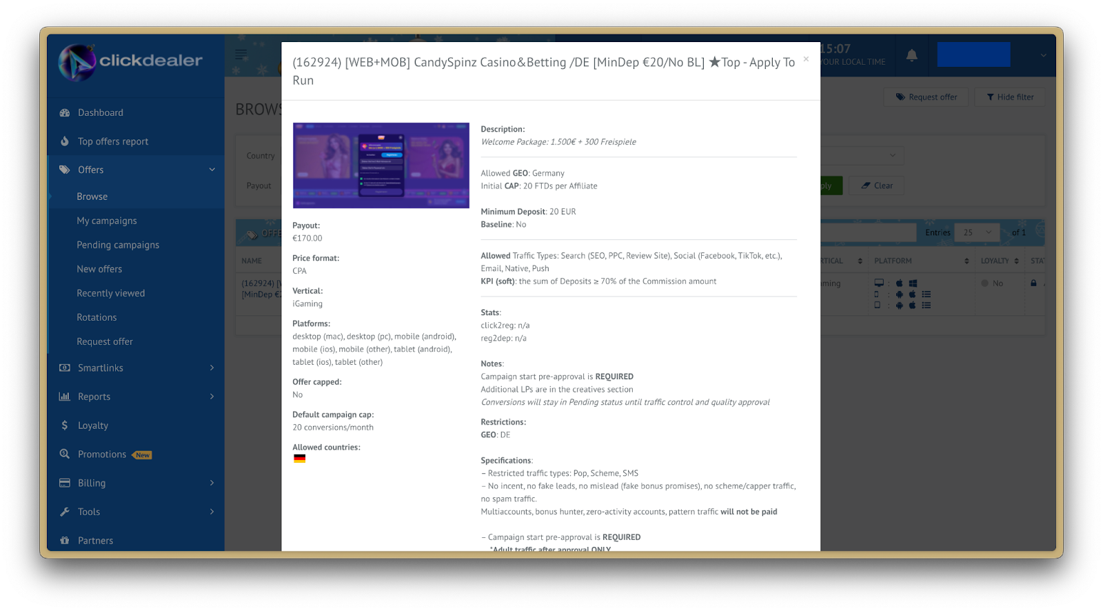The height and width of the screenshot is (611, 1103).
Task: Click the Dashboard palette icon
Action: point(65,112)
